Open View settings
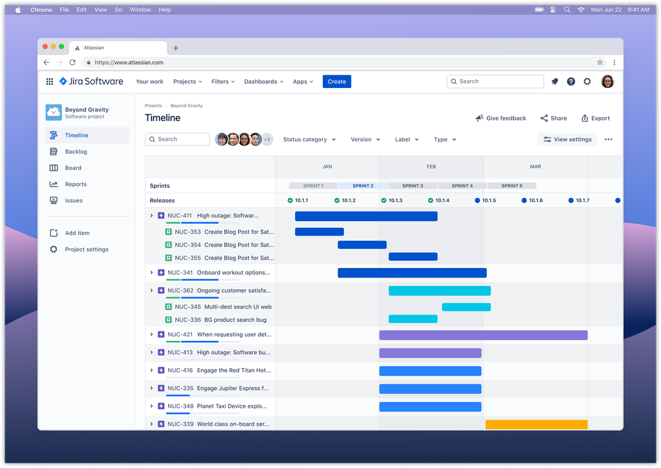The image size is (661, 468). [568, 140]
